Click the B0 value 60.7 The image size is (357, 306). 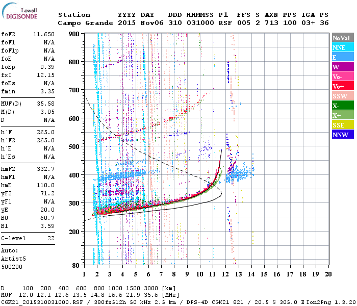click(x=47, y=218)
